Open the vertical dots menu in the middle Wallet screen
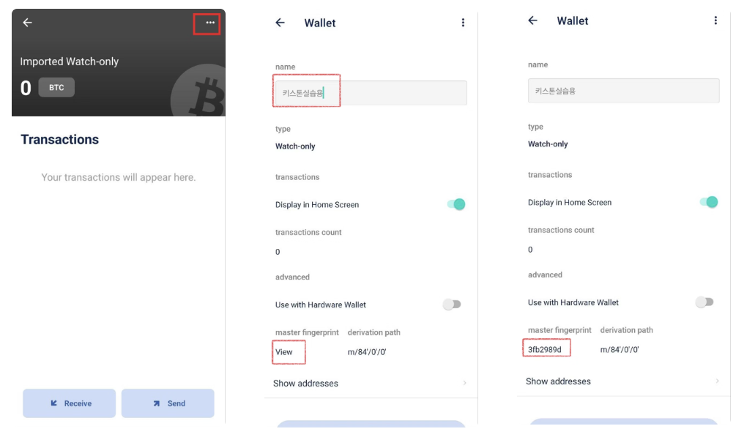The height and width of the screenshot is (437, 736). pos(463,23)
